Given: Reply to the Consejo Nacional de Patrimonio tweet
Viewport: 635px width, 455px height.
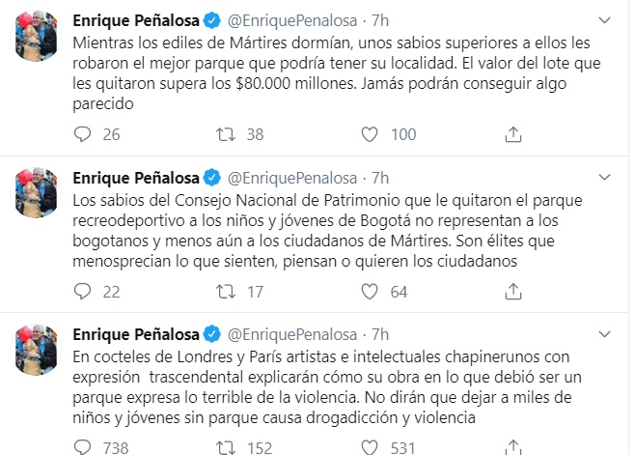Looking at the screenshot, I should [x=84, y=292].
